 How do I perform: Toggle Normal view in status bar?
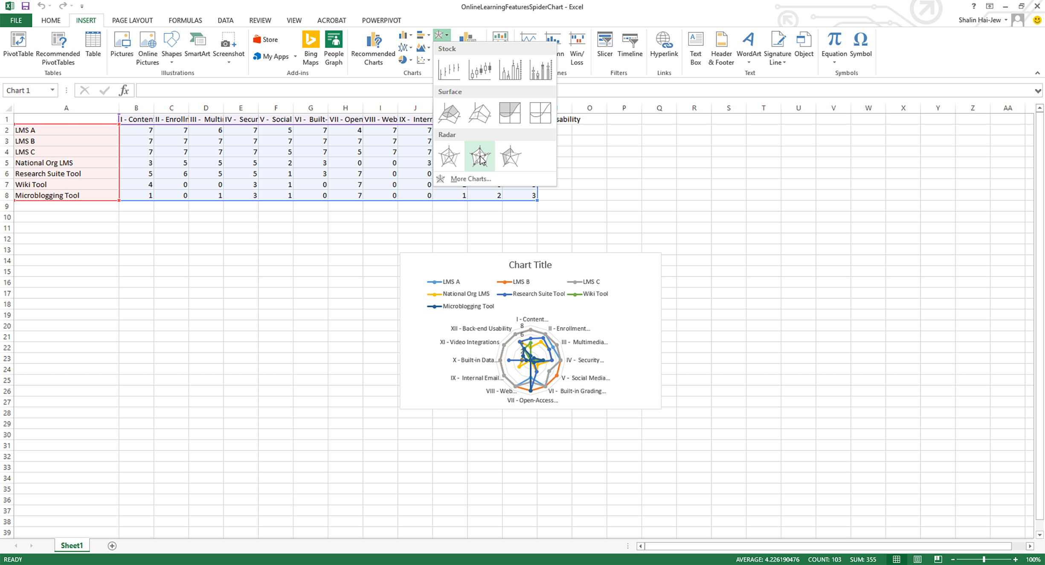click(x=897, y=559)
